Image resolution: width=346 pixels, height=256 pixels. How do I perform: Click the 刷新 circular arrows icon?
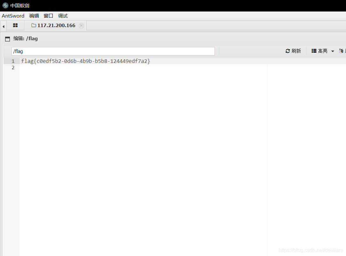tap(288, 51)
